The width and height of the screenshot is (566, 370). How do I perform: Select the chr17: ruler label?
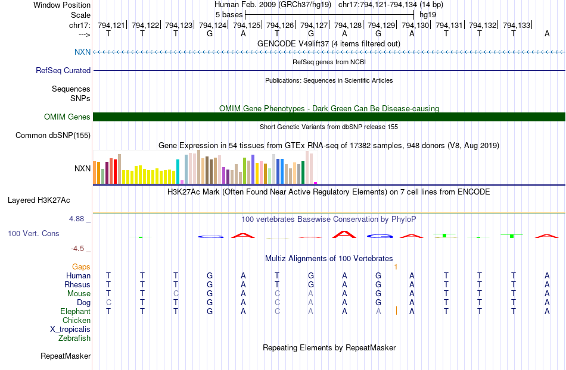pos(79,25)
